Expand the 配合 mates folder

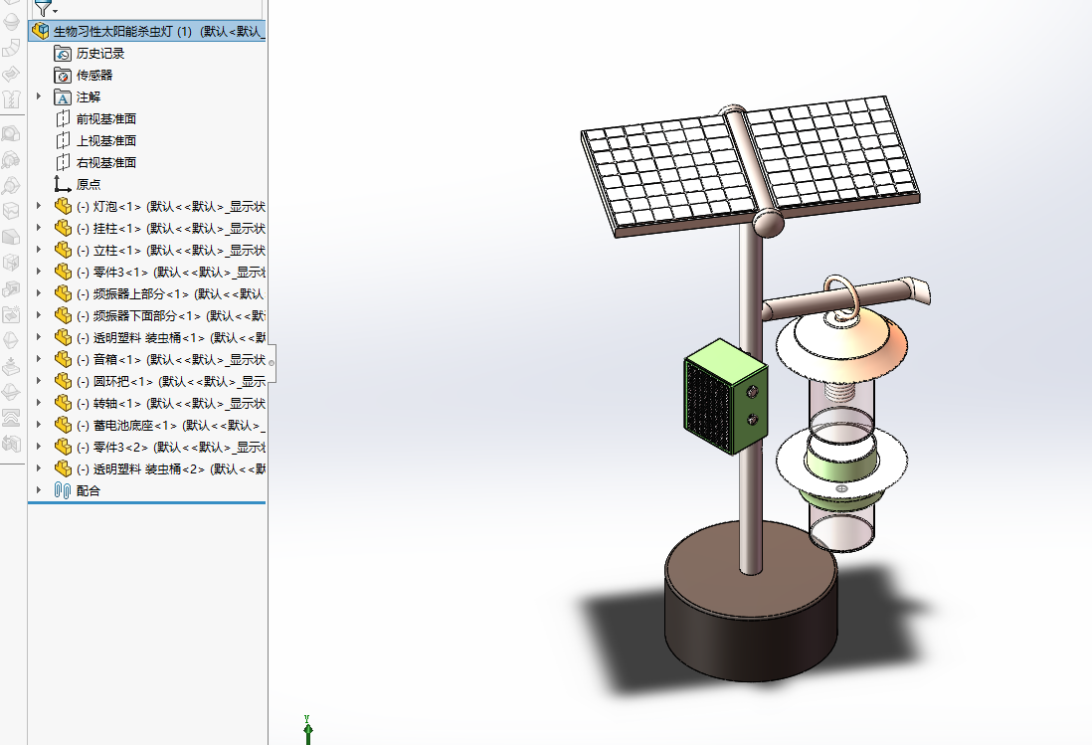(x=40, y=491)
